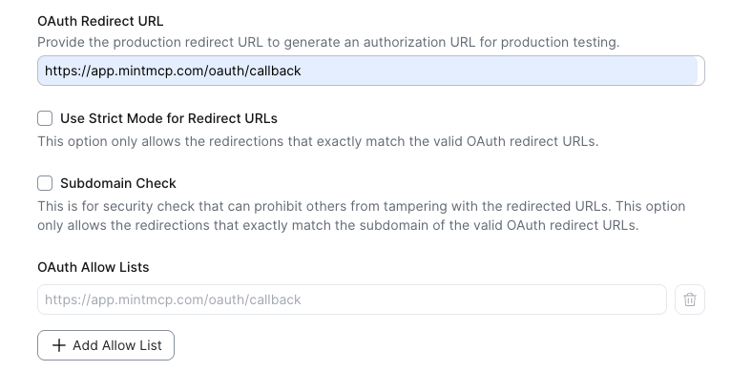Click the placeholder URL in the allow list field
This screenshot has height=371, width=752.
[x=173, y=299]
